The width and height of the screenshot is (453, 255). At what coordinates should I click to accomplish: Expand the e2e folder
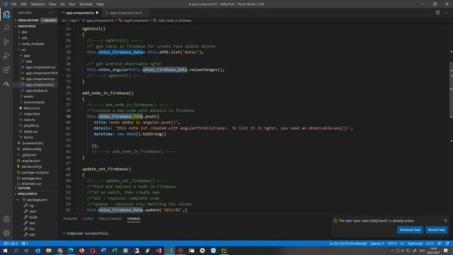click(24, 38)
